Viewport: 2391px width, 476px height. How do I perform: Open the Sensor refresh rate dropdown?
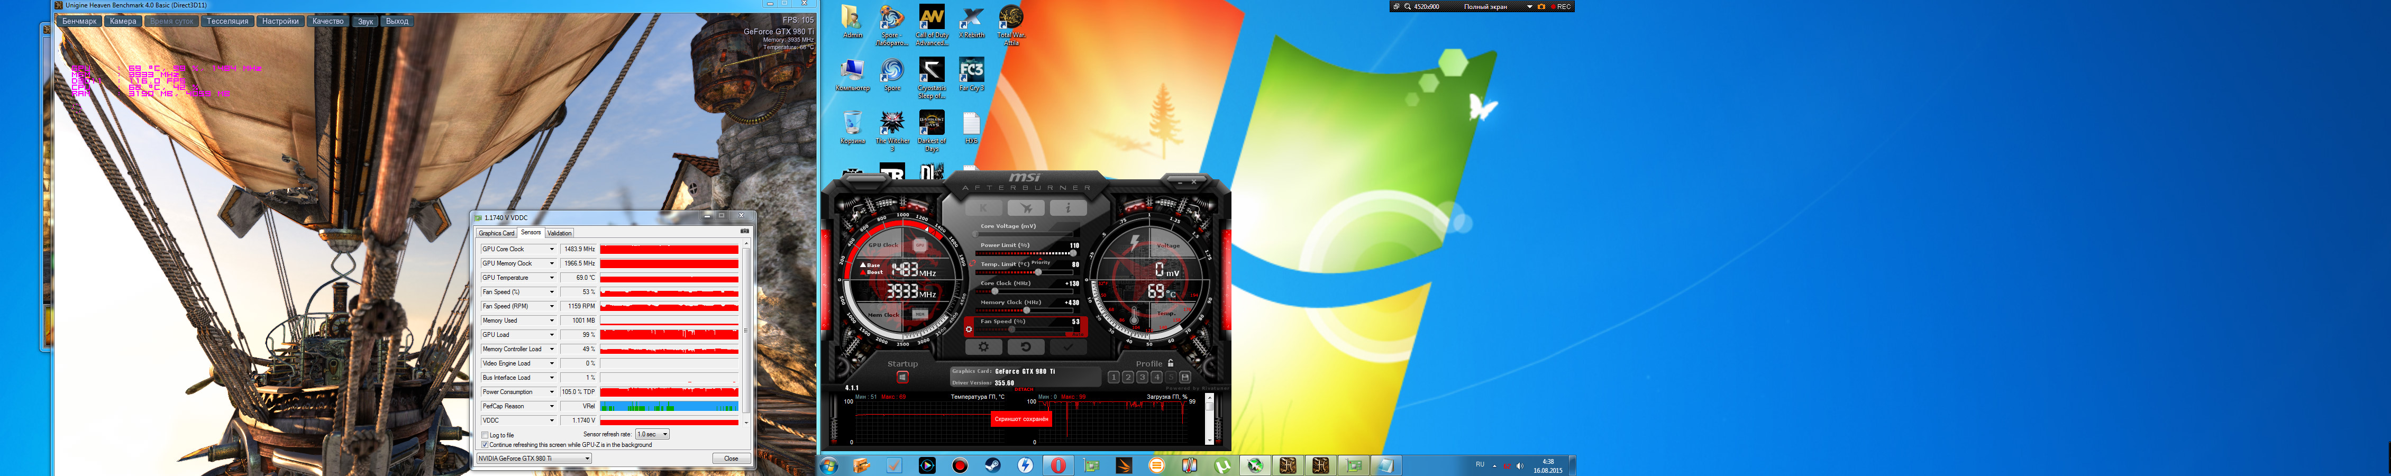coord(652,434)
